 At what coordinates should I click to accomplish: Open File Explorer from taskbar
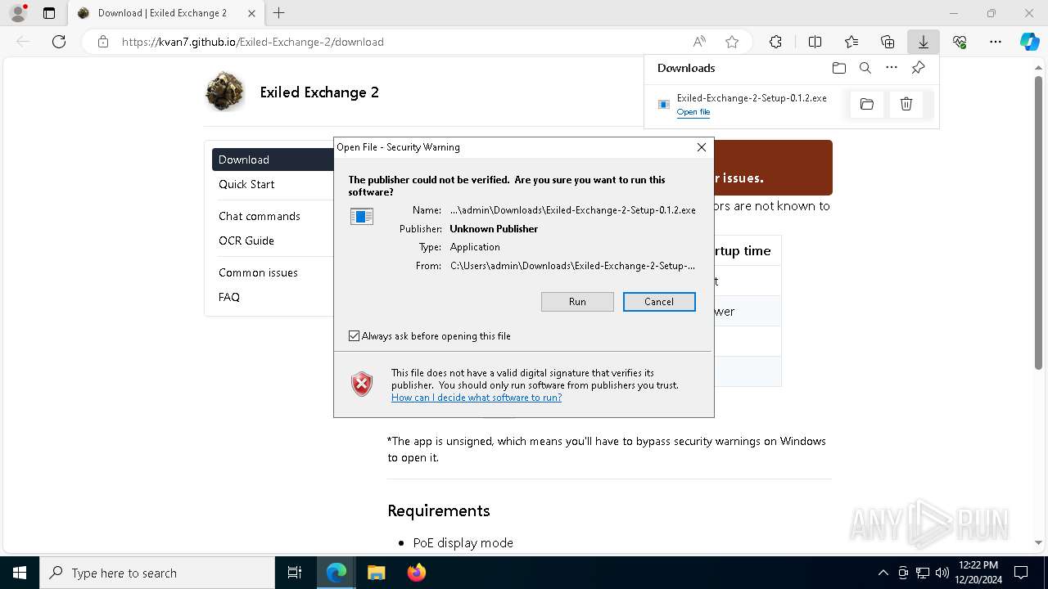(376, 573)
